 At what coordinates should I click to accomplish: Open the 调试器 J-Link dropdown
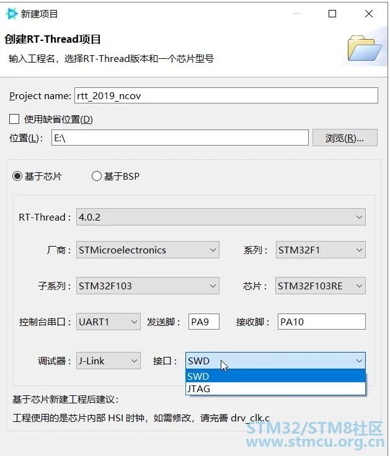point(109,361)
